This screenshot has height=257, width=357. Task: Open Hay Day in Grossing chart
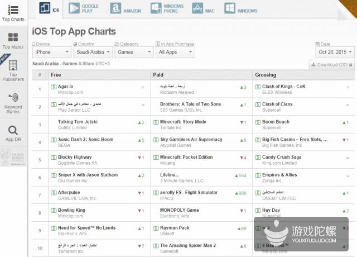pos(271,210)
